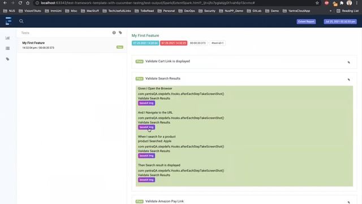Open the Security bookmarks folder
Viewport: 362px width, 204px height.
tap(207, 11)
